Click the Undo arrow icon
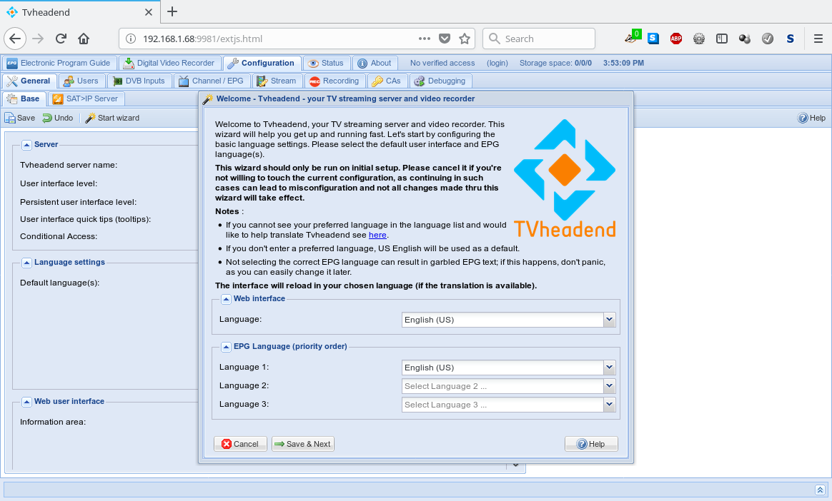 [x=47, y=118]
